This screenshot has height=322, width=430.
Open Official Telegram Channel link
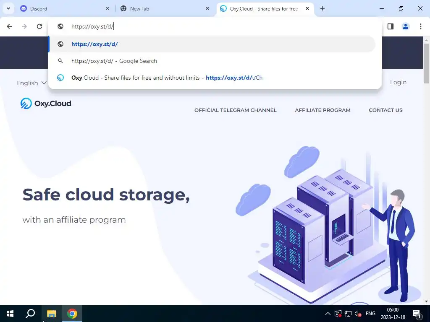tap(235, 110)
